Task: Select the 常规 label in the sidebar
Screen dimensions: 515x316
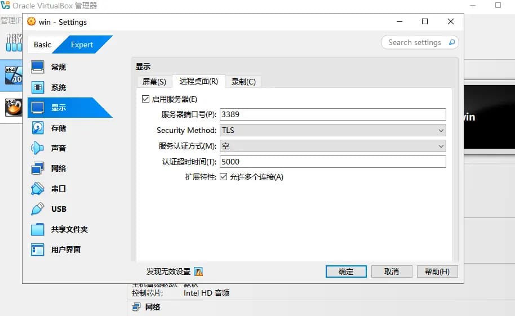Action: (x=59, y=67)
